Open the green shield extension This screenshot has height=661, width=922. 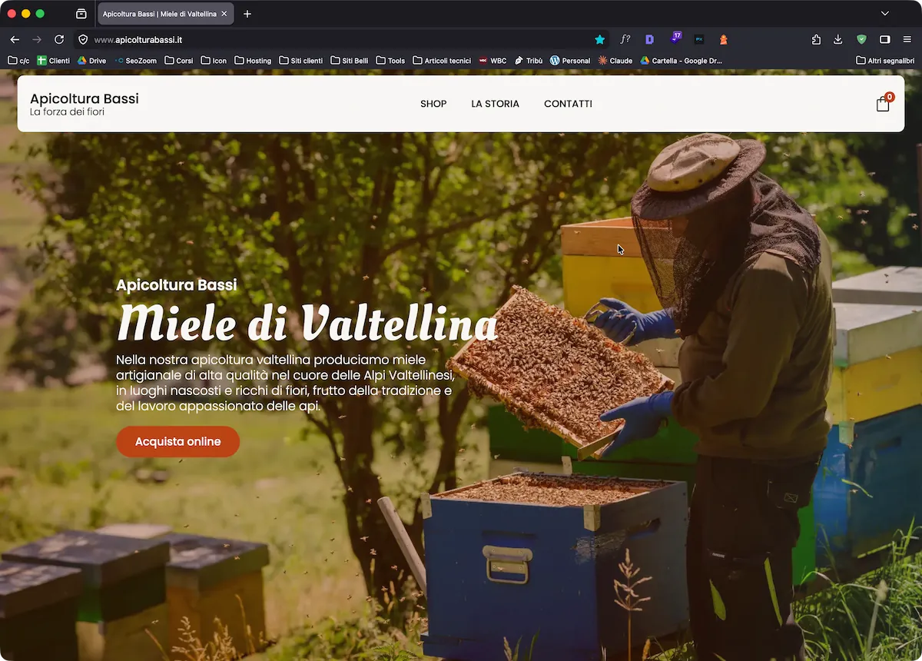point(862,39)
